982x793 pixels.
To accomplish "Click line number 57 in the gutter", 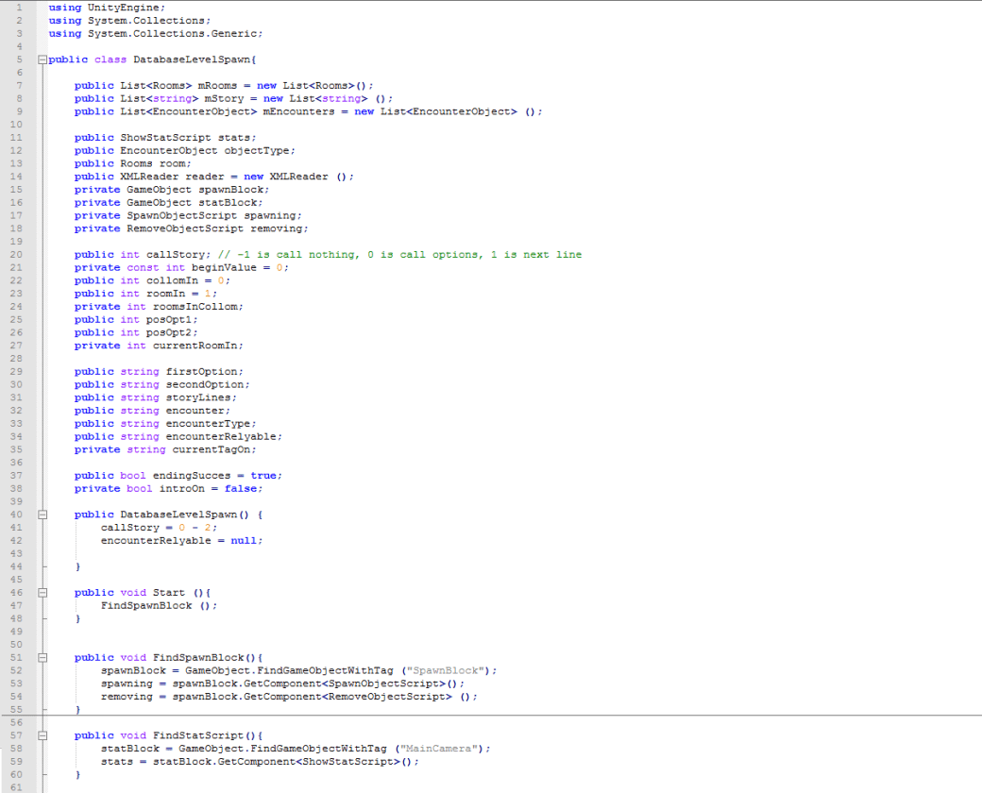I will point(17,734).
